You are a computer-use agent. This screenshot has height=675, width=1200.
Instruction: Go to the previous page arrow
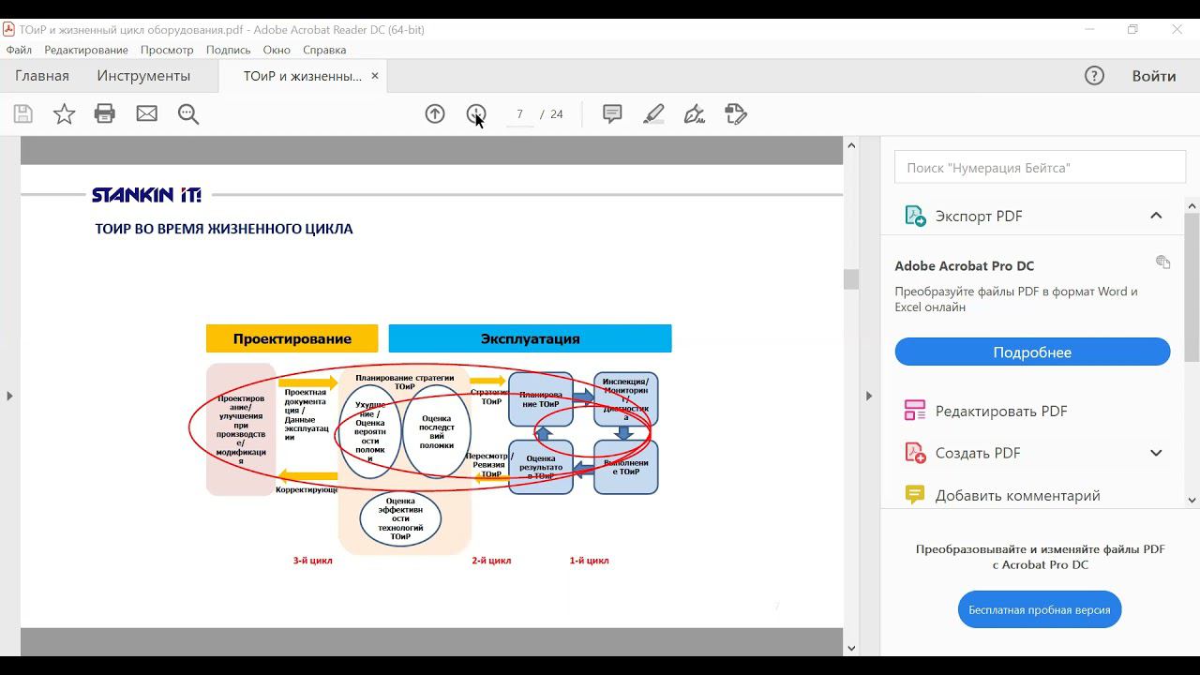pyautogui.click(x=435, y=114)
